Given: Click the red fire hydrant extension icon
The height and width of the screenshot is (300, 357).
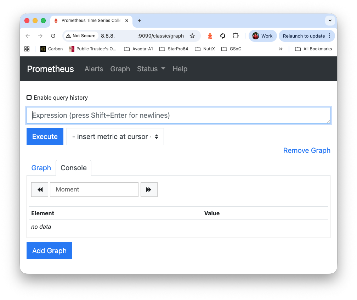Looking at the screenshot, I should 210,36.
